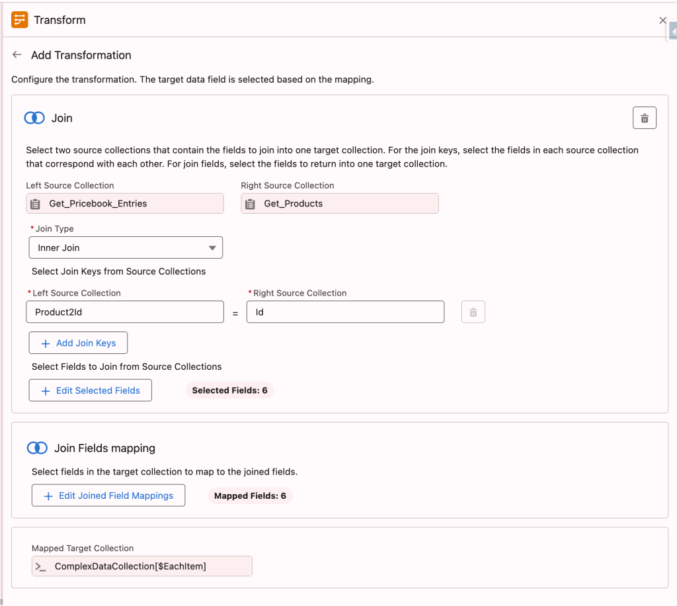Click Add Join Keys button
Screen dimensions: 677x606
(x=78, y=343)
